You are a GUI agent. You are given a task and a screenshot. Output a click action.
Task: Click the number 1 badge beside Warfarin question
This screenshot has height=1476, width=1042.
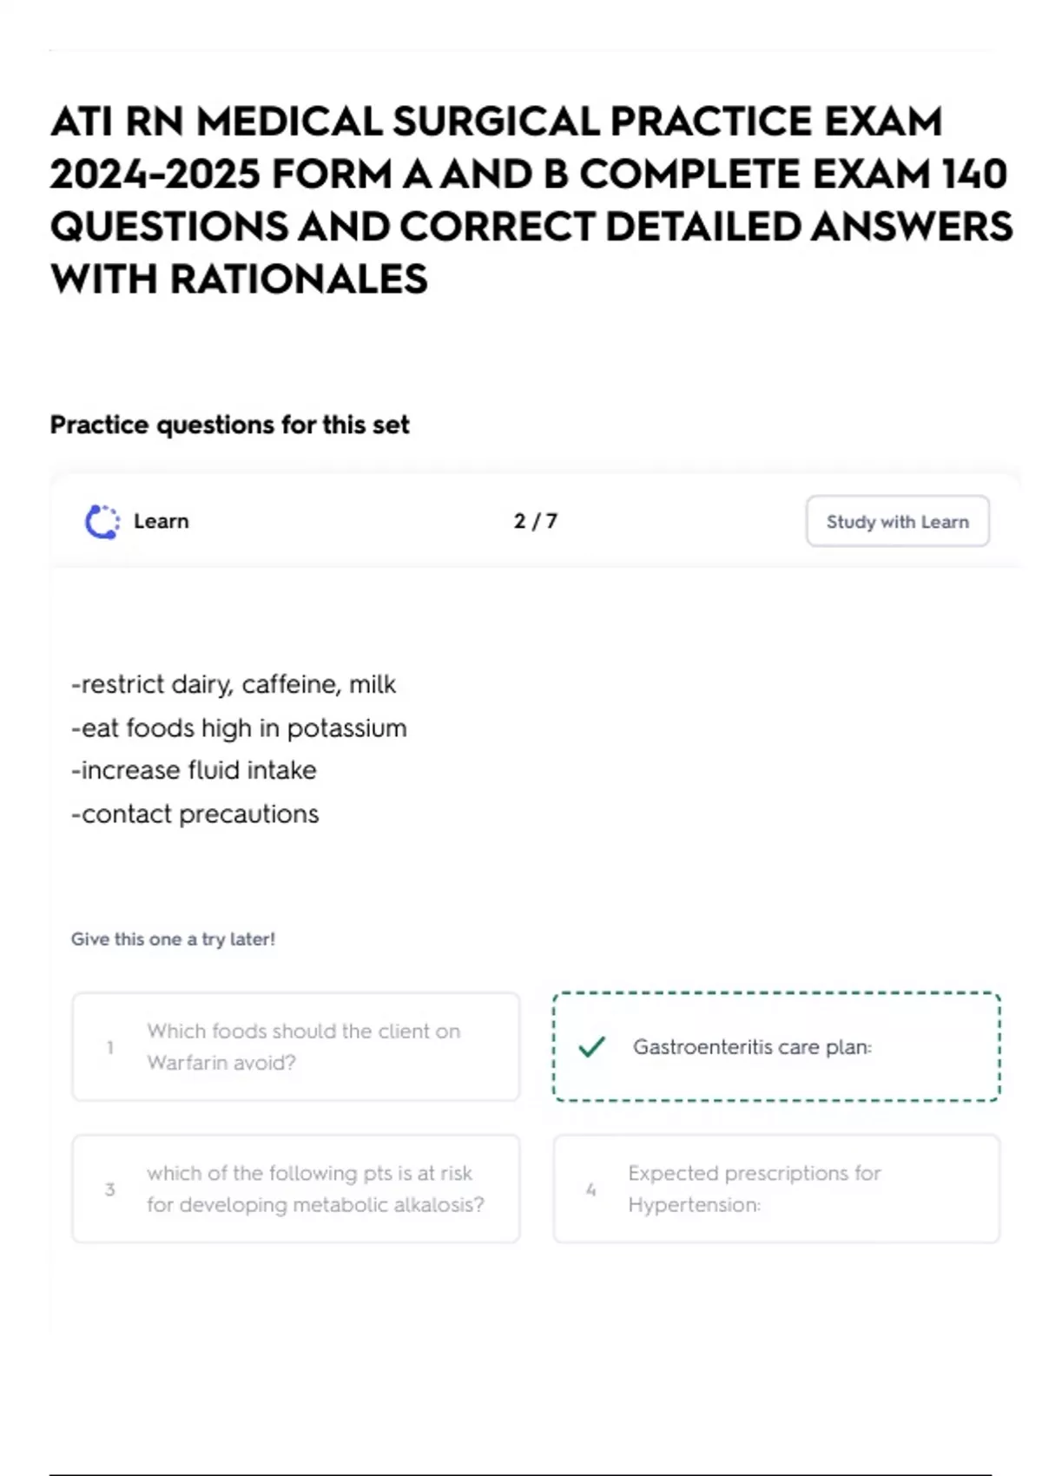coord(110,1047)
